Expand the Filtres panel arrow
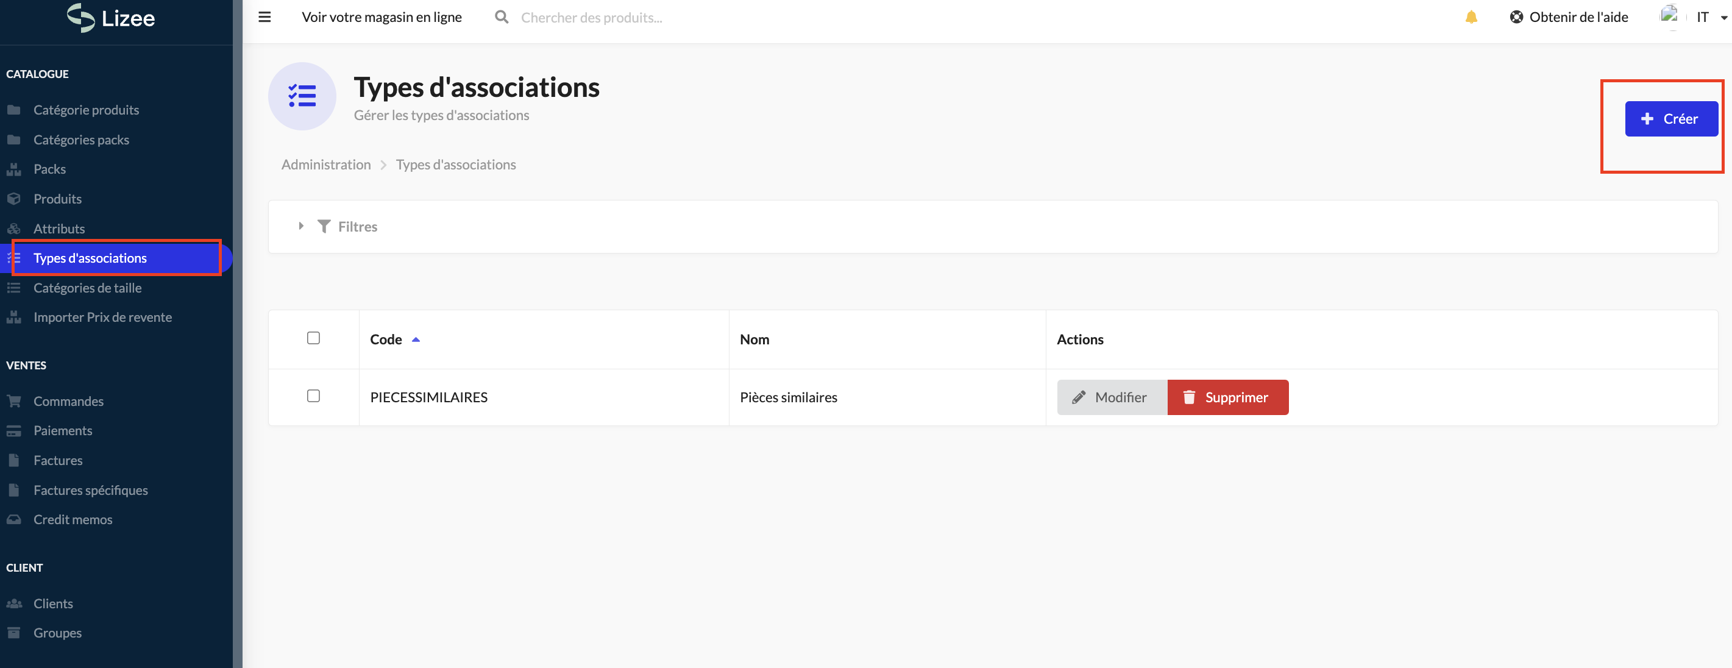 pyautogui.click(x=300, y=226)
